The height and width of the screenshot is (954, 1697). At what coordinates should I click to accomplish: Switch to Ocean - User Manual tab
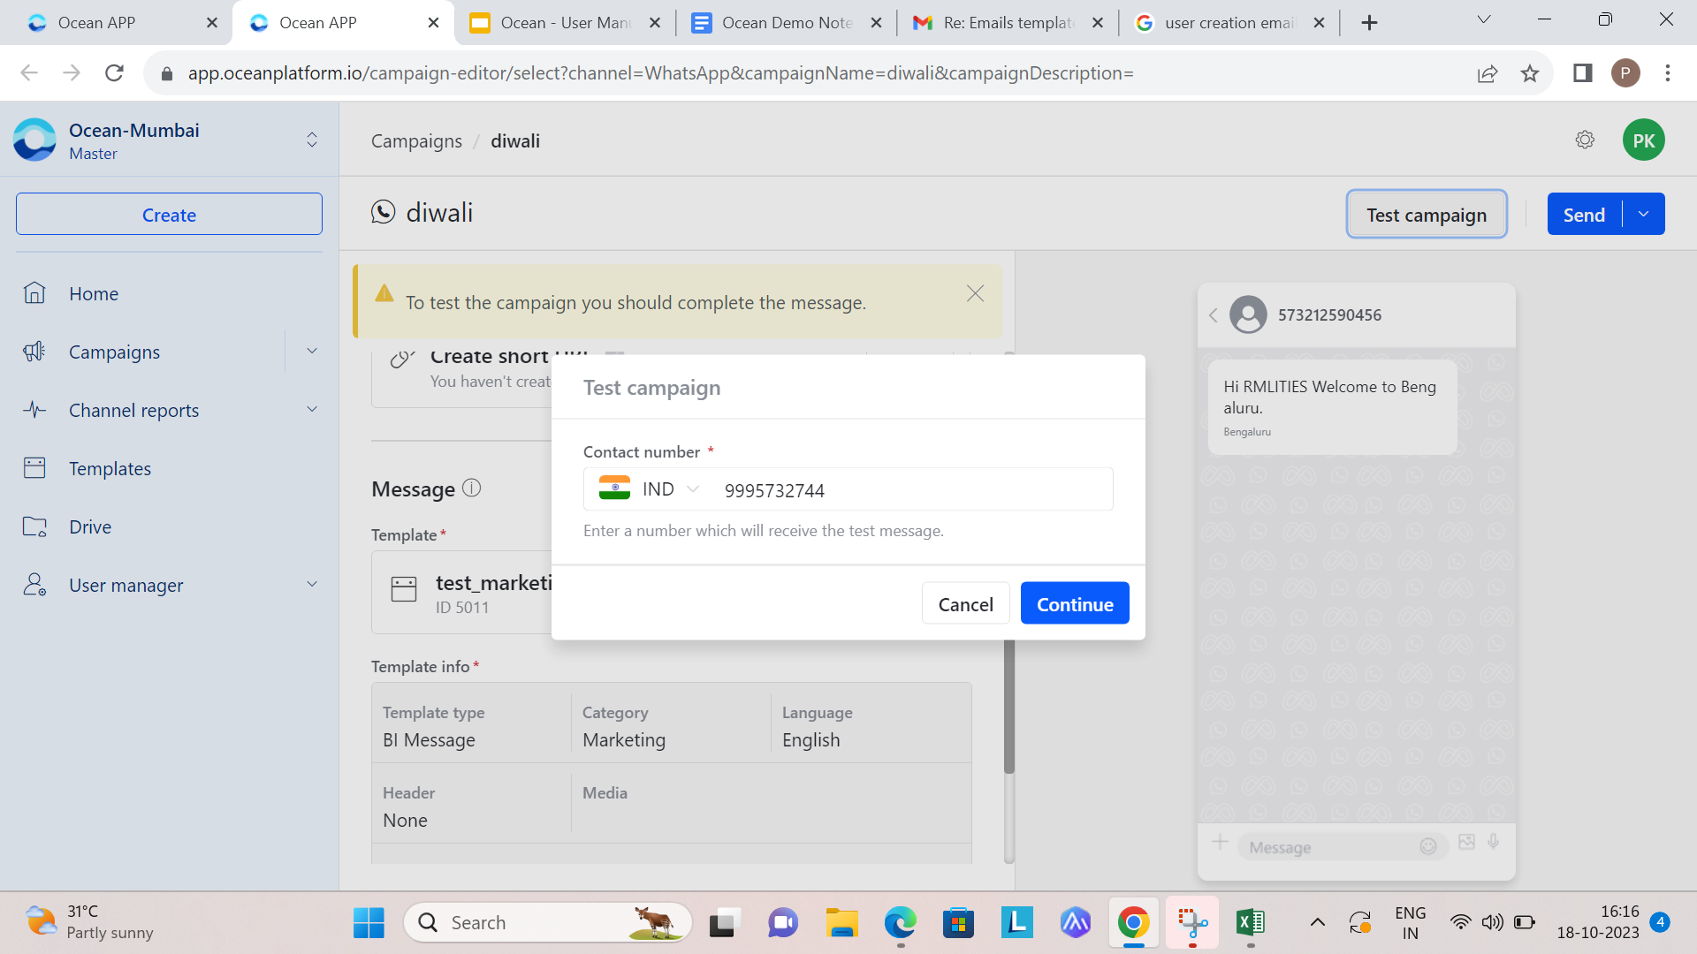point(566,23)
